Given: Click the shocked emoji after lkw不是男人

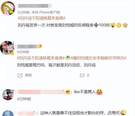Looking at the screenshot, I should [x=99, y=92].
